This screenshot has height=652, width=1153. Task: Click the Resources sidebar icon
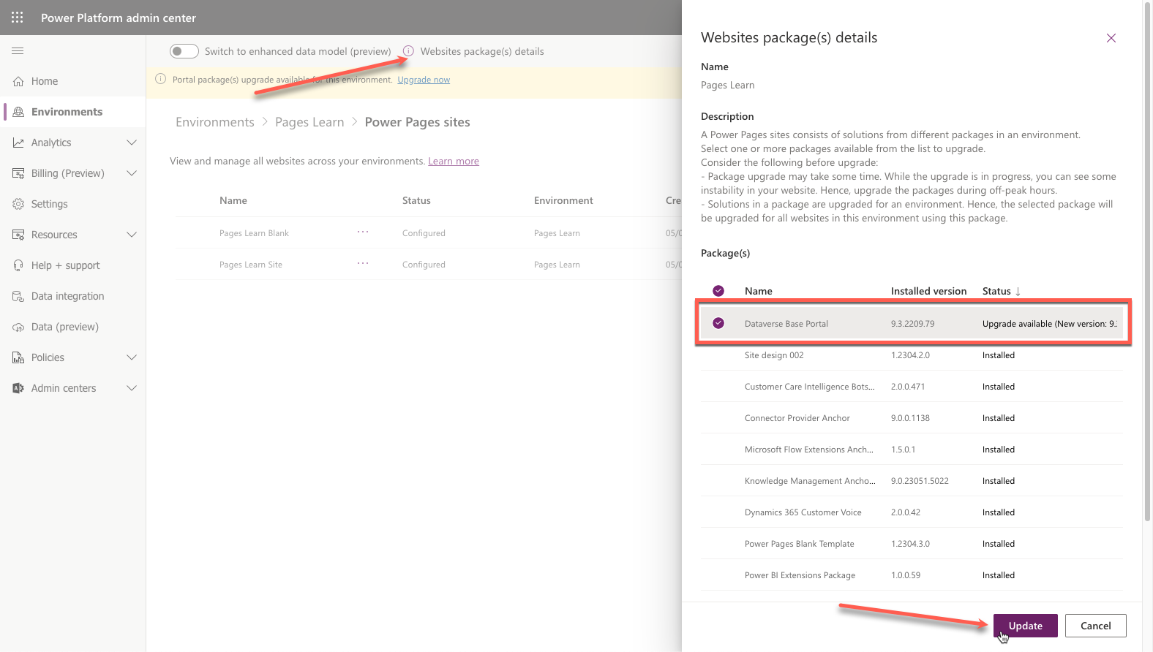tap(18, 235)
